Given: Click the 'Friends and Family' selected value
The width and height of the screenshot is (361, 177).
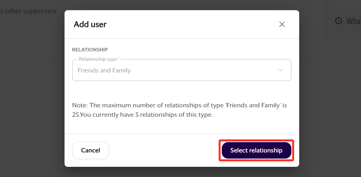Looking at the screenshot, I should [104, 70].
